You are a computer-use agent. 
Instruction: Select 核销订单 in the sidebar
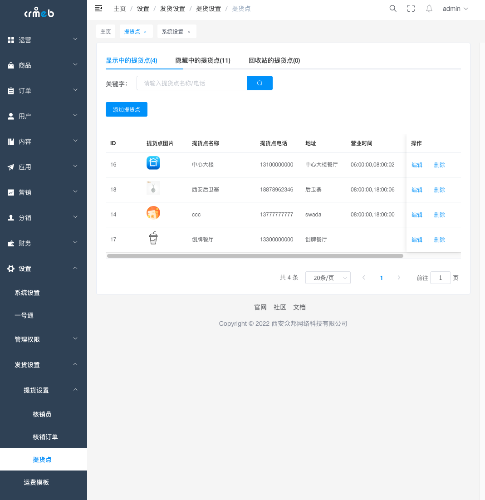point(45,437)
